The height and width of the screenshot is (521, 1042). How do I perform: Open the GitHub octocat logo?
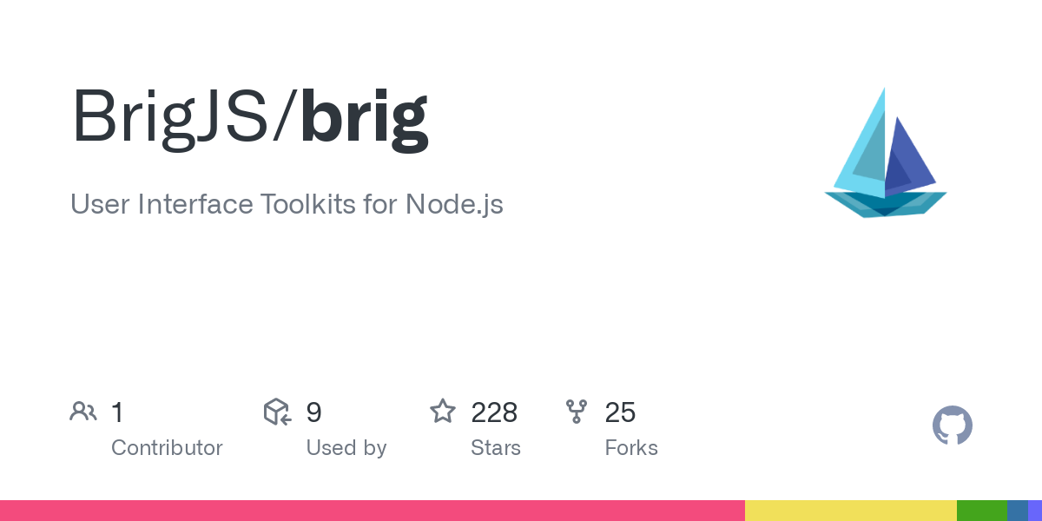(952, 426)
